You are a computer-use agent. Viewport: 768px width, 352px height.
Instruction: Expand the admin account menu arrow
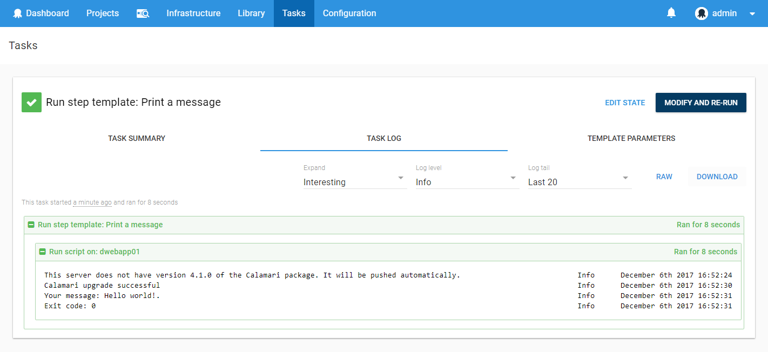pos(752,13)
